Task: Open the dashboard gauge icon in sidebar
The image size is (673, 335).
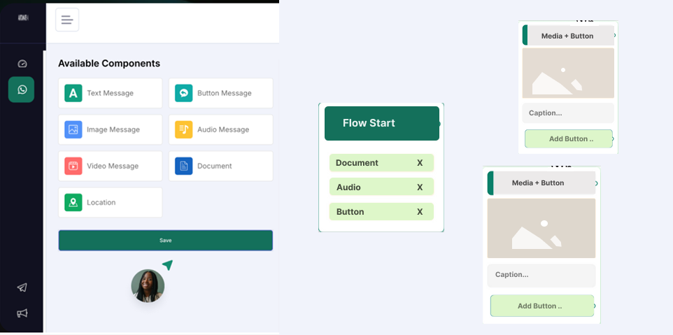Action: pyautogui.click(x=22, y=64)
